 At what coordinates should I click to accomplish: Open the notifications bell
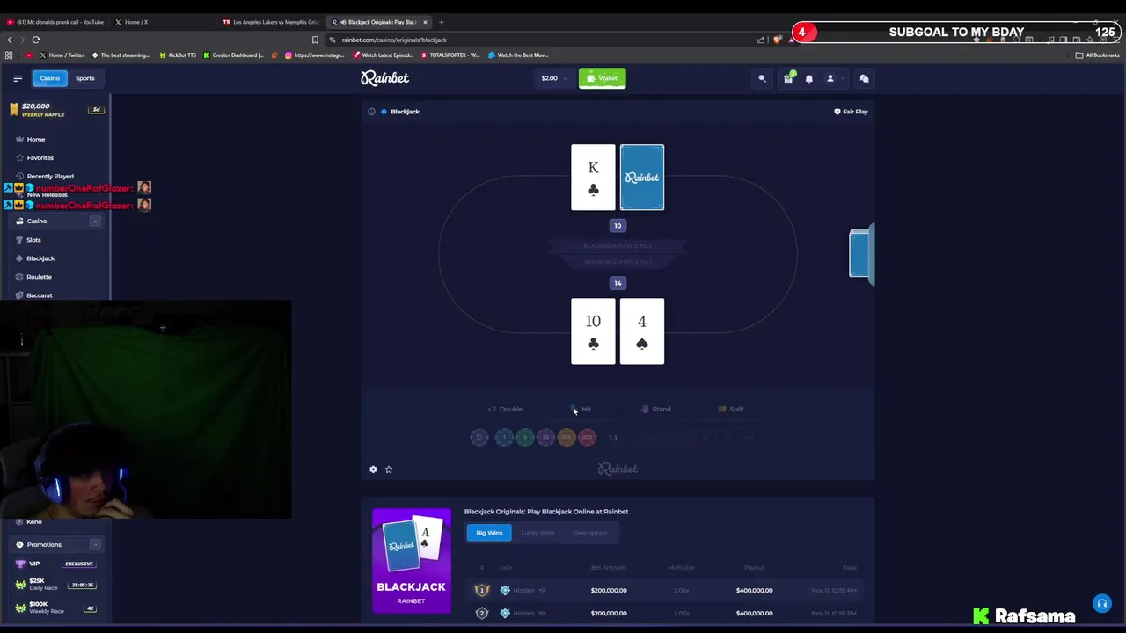[809, 78]
